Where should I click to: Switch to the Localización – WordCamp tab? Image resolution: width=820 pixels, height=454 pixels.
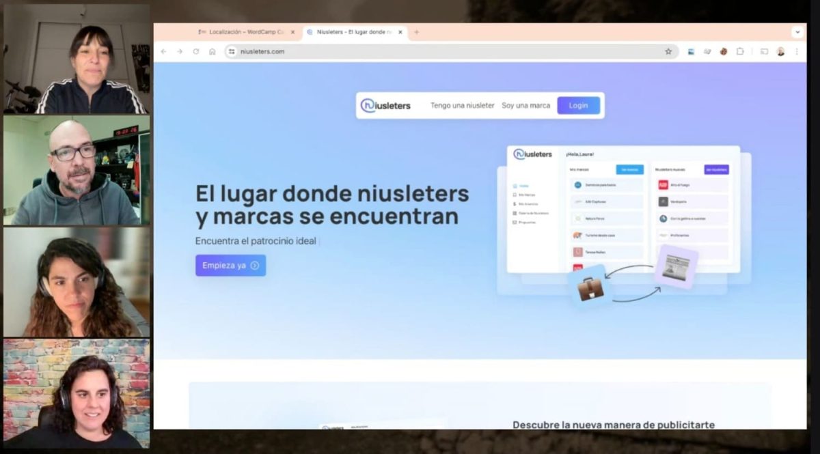tap(247, 32)
